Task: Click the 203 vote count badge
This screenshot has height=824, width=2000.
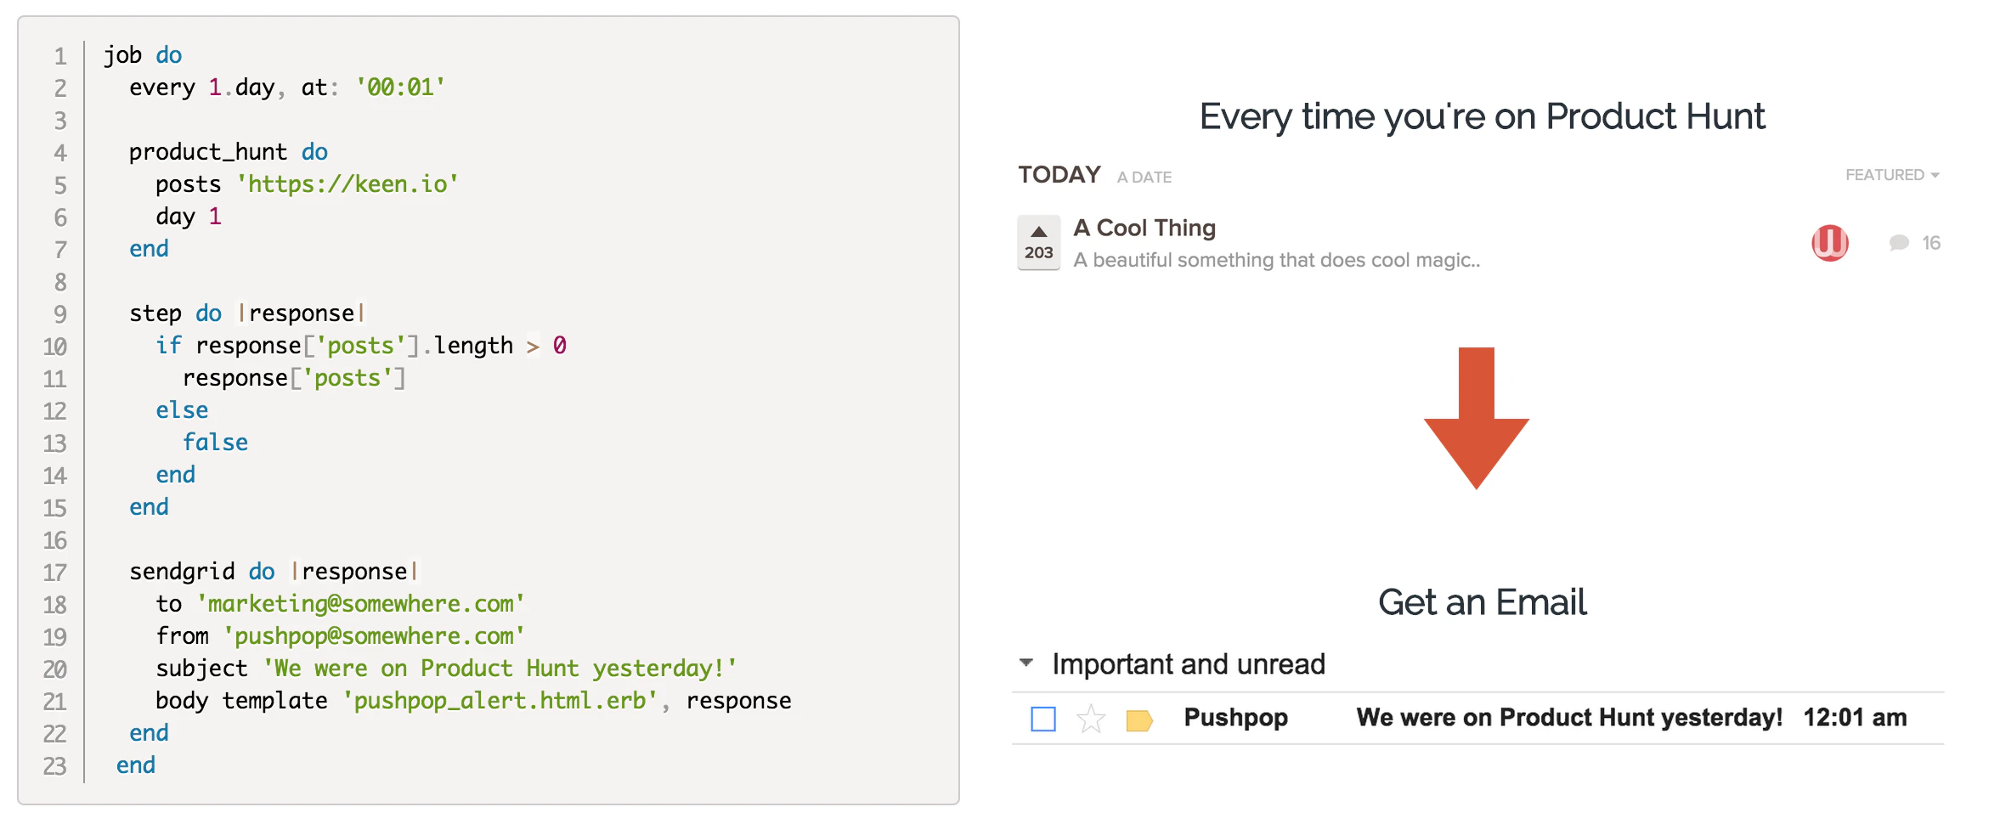Action: (x=1038, y=253)
